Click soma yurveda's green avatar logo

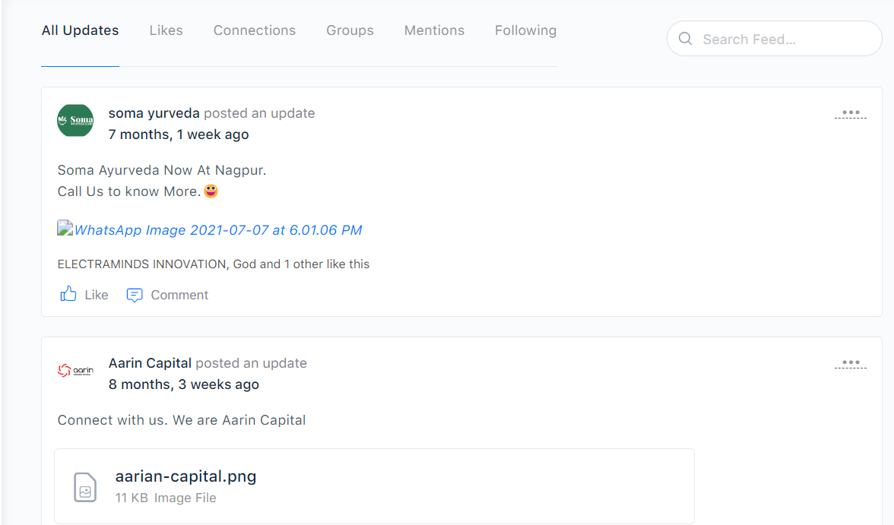[75, 121]
